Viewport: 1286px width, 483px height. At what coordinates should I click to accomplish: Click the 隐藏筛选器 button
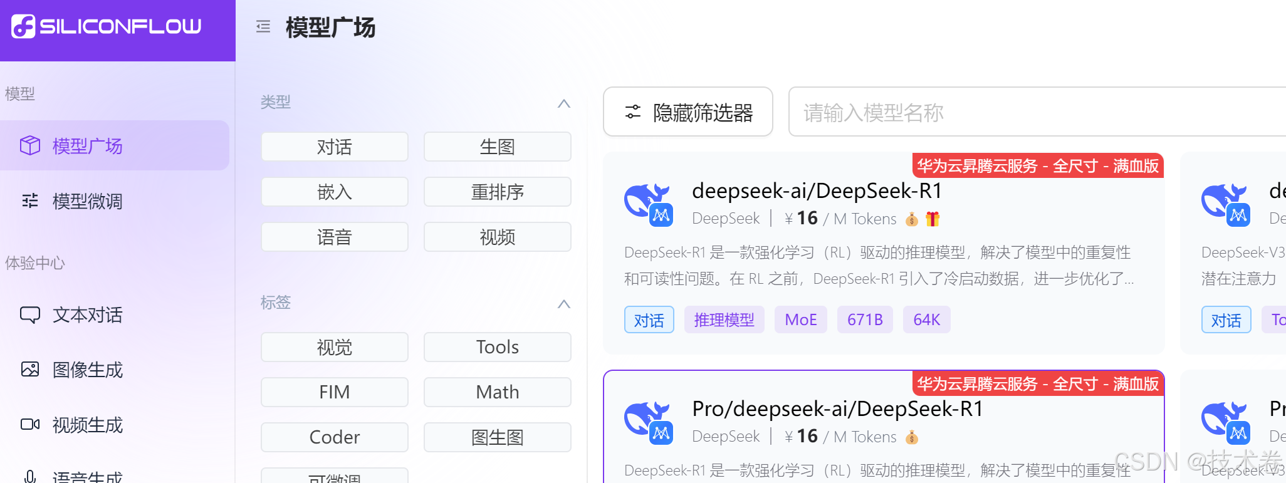(688, 112)
